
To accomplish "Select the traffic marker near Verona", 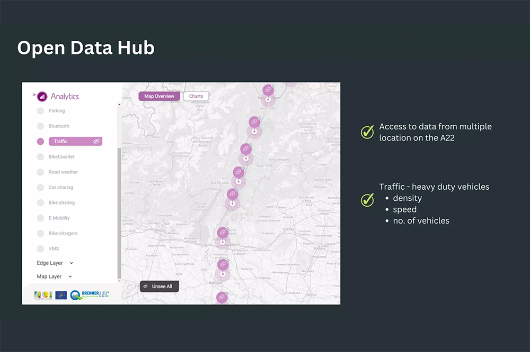I will pyautogui.click(x=223, y=233).
